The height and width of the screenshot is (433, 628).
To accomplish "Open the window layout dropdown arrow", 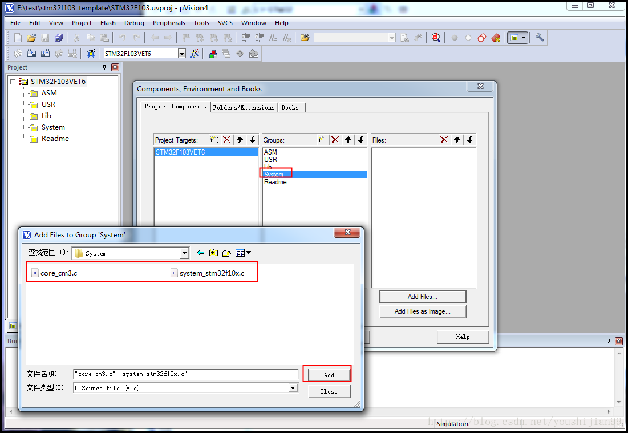I will [524, 38].
